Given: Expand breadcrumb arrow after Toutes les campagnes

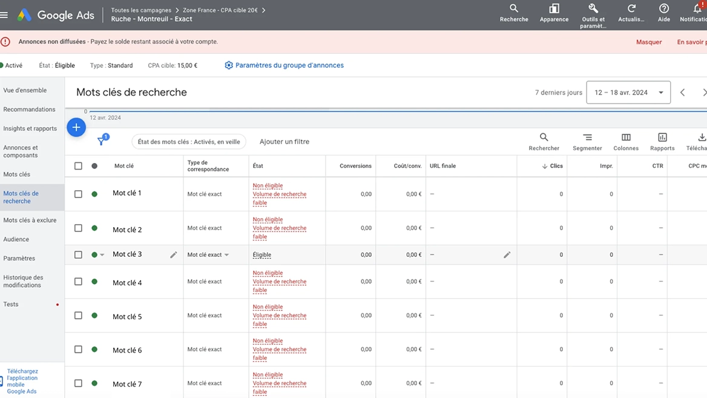Looking at the screenshot, I should 177,10.
